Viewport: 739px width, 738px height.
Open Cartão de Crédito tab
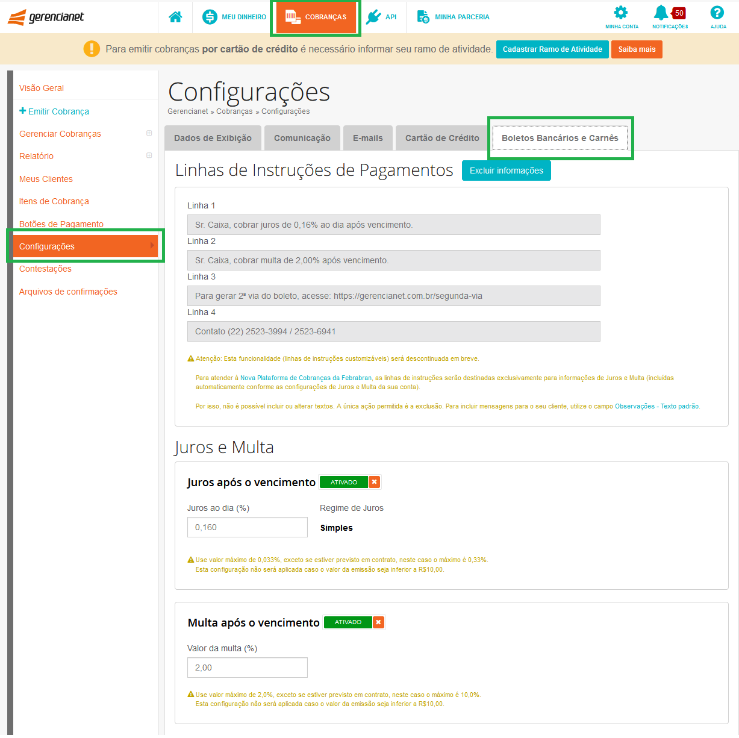pos(442,138)
